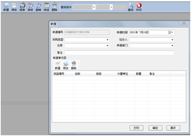Click the 修改 icon in main toolbar
The height and width of the screenshot is (136, 191).
(14, 7)
